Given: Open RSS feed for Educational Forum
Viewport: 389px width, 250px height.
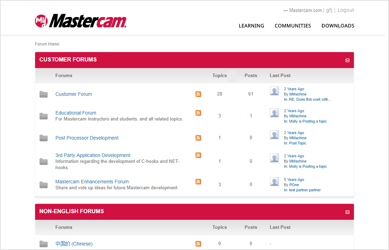Looking at the screenshot, I should pos(198,113).
